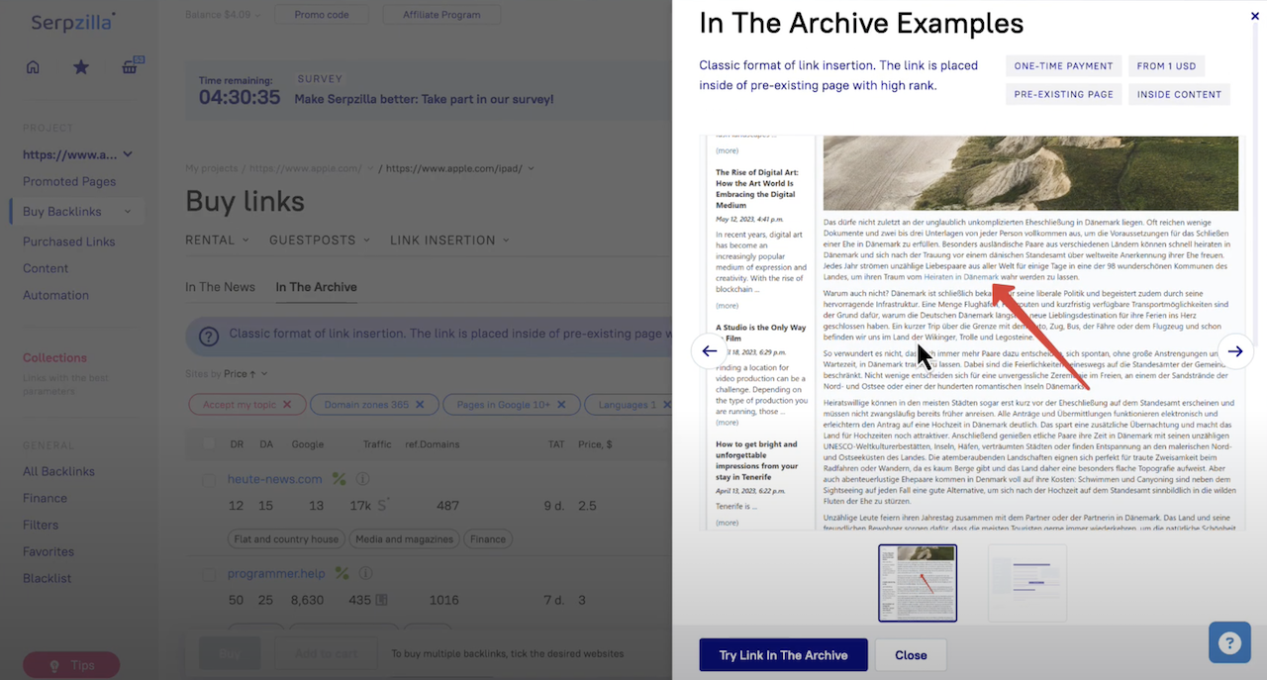Select the second example thumbnail
Image resolution: width=1267 pixels, height=680 pixels.
[x=1027, y=583]
